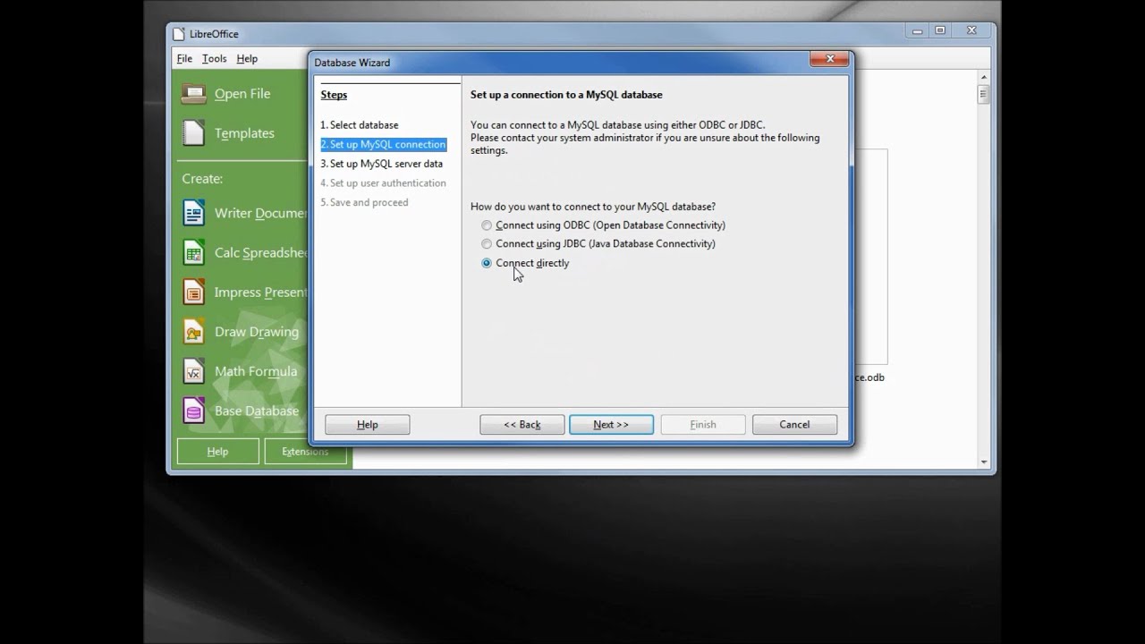This screenshot has height=644, width=1145.
Task: Go to step 2 Set up MySQL connection
Action: (x=383, y=144)
